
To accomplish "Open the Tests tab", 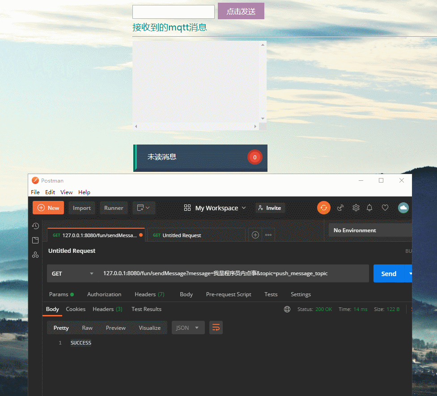I will click(271, 294).
